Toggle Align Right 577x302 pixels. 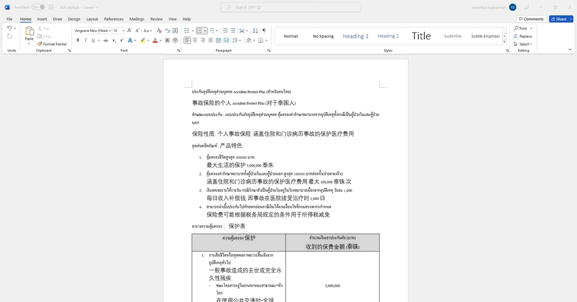(203, 40)
